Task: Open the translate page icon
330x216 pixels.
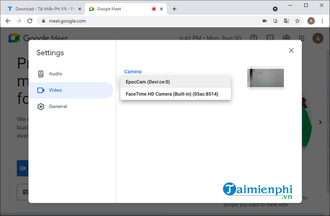Action: tap(287, 21)
